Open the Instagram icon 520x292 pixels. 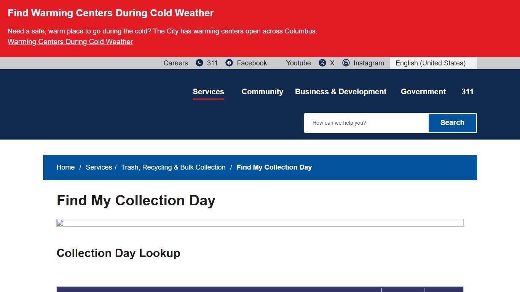[346, 63]
